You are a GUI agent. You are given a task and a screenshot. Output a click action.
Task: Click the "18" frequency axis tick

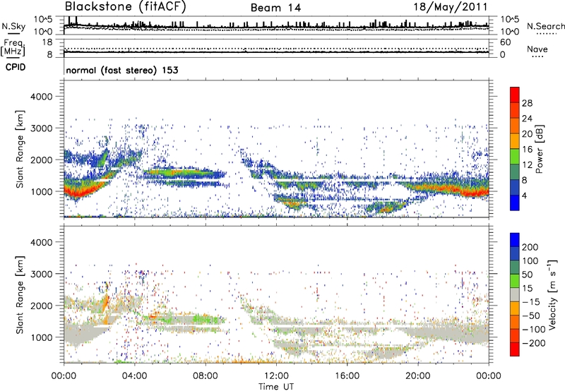tap(47, 42)
